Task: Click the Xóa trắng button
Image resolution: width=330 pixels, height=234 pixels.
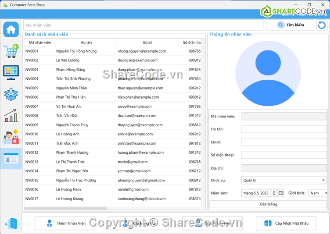Action: coord(268,204)
